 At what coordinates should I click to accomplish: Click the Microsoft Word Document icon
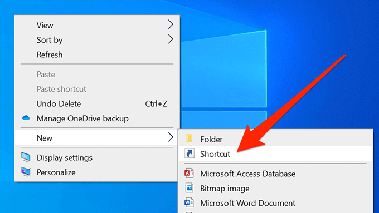point(189,202)
